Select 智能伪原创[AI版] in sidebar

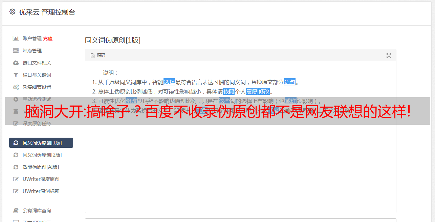click(x=41, y=167)
